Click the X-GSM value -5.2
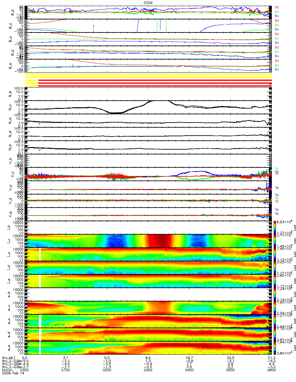Viewport: 296px width, 382px height. [271, 361]
